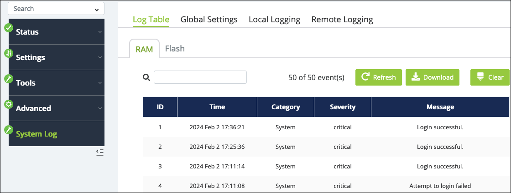This screenshot has width=511, height=193.
Task: Expand the Settings menu chevron
Action: [100, 57]
